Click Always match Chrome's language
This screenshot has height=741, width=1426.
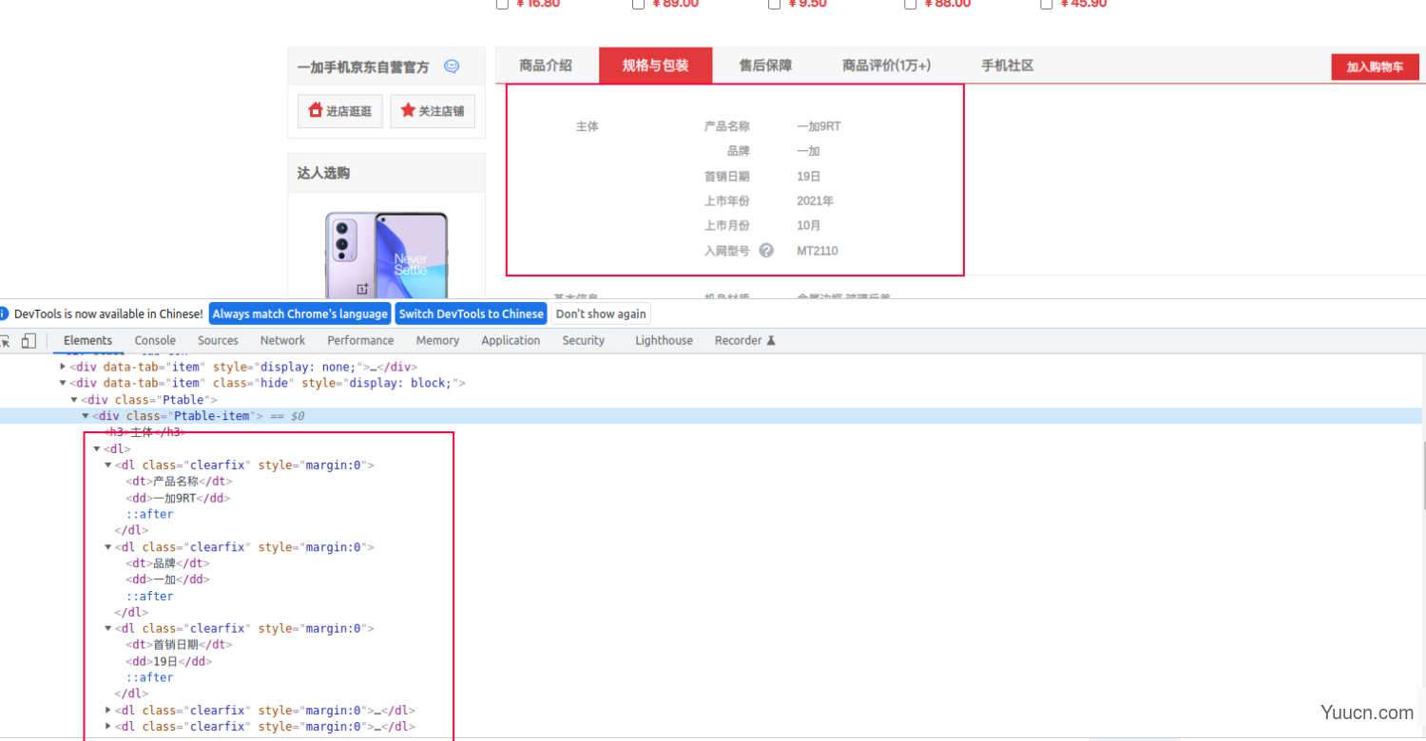click(299, 313)
